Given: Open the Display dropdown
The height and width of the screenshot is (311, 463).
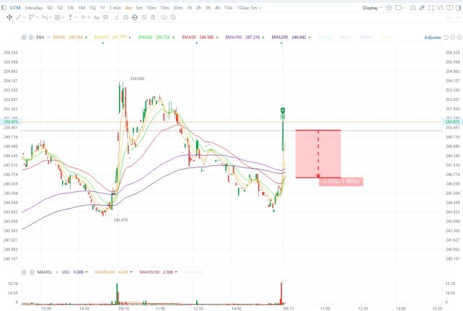Looking at the screenshot, I should coord(372,8).
